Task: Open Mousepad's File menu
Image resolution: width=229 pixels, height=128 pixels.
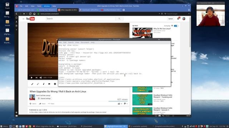Action: (x=60, y=43)
